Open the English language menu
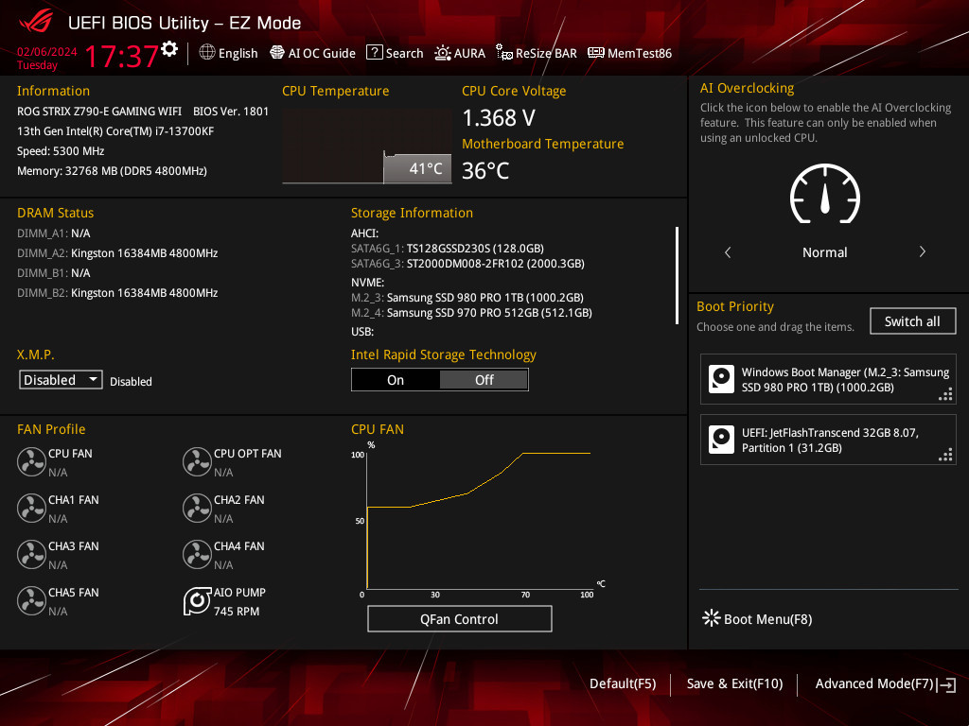969x726 pixels. 228,53
